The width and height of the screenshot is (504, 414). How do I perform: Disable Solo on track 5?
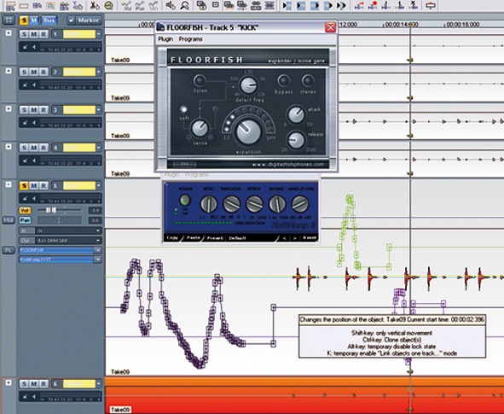pos(24,185)
